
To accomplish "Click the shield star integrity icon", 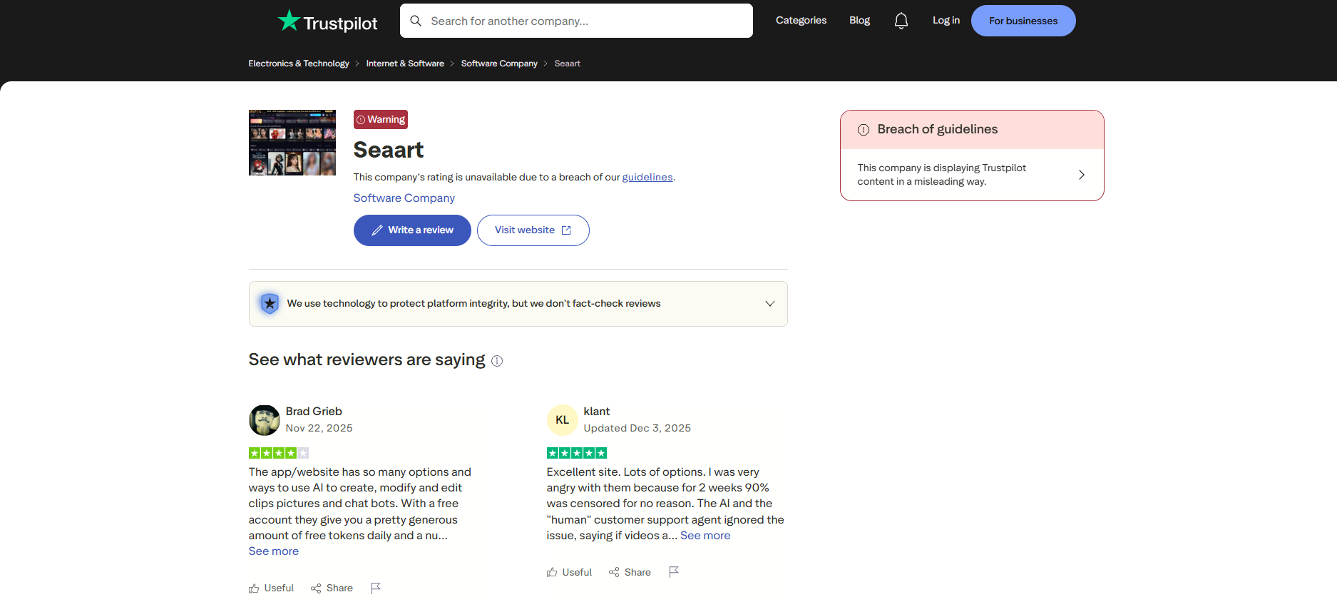I will tap(270, 304).
